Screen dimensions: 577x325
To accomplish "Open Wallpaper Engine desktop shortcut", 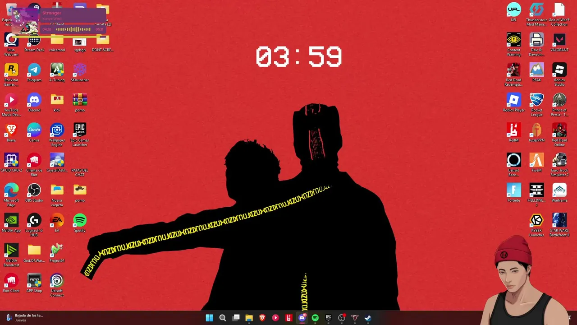I will point(57,135).
